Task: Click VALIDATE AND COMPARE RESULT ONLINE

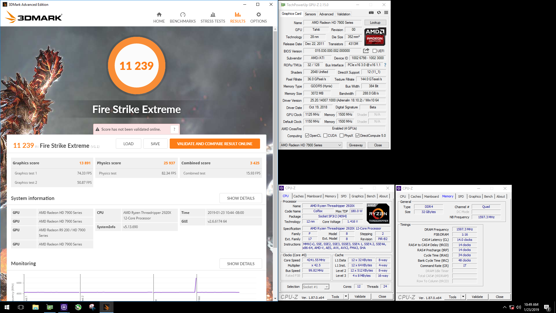Action: click(215, 144)
